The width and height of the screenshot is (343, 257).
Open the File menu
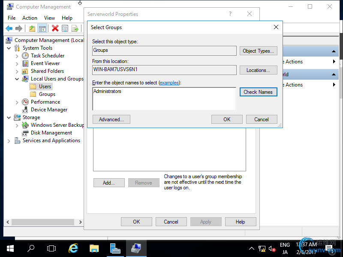pos(12,18)
